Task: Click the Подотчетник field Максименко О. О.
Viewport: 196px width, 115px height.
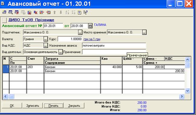Action: coord(51,33)
